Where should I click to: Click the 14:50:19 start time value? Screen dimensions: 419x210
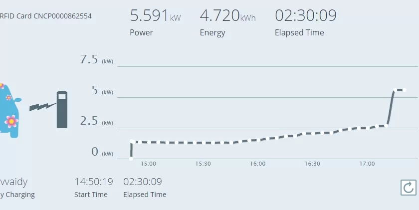[94, 182]
